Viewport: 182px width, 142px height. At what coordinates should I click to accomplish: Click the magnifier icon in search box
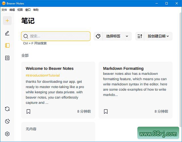tap(26, 36)
